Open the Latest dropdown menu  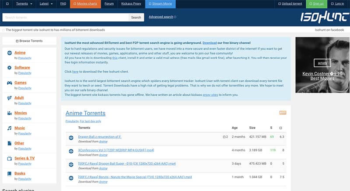[x=46, y=4]
